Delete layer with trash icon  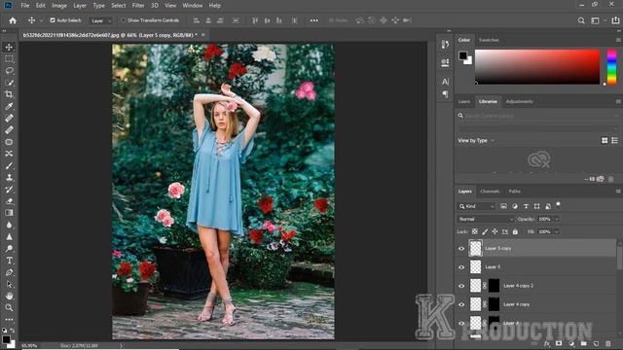tap(607, 343)
